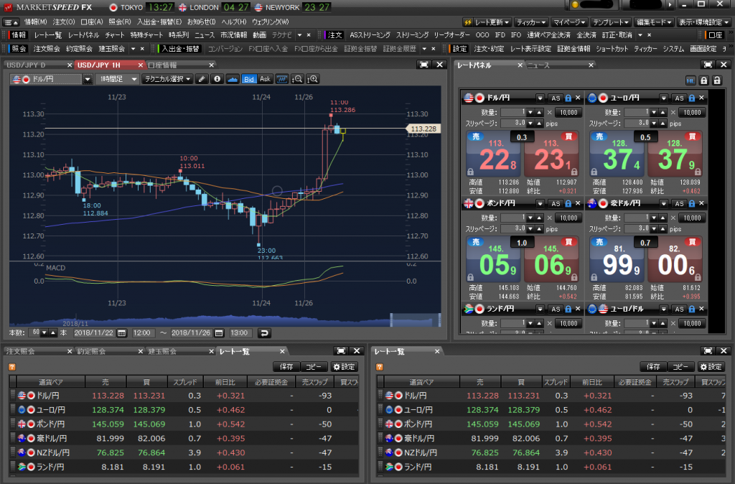Toggle AS button on ドル/円 rate panel
Screen dimensions: 735x484
(x=556, y=98)
